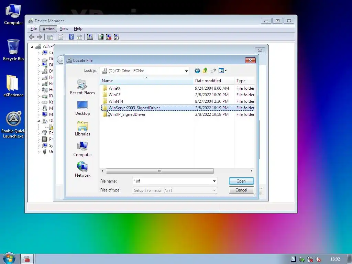Toggle the console tree pane toolbar icon

pos(50,37)
